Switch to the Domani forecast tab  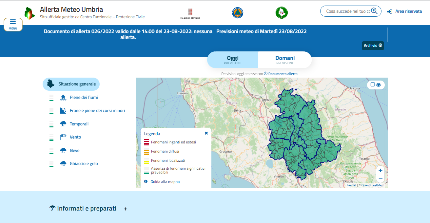[x=284, y=60]
